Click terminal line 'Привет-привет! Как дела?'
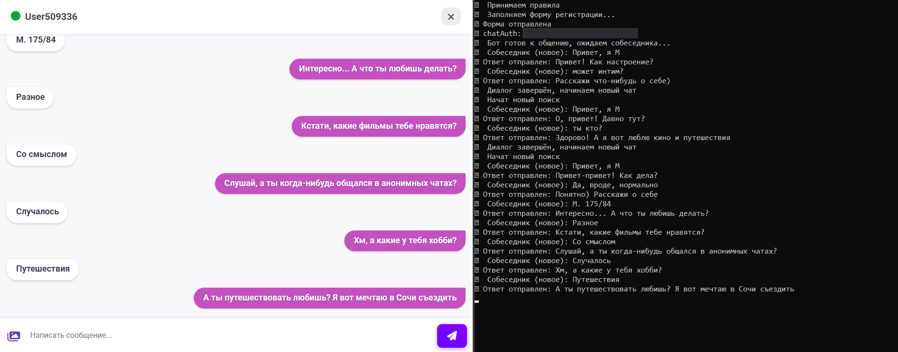The image size is (898, 352). coord(566,176)
